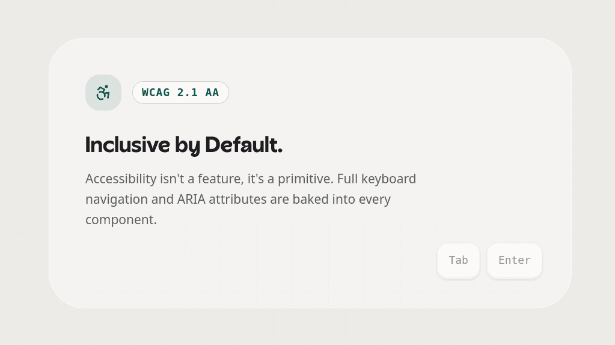This screenshot has height=345, width=615.
Task: Click the word "component." ending the description
Action: (121, 220)
